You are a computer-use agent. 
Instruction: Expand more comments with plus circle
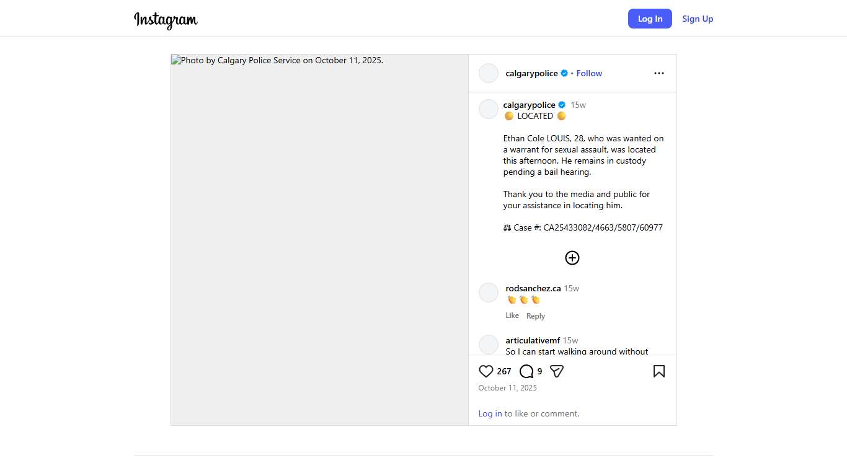click(x=572, y=258)
